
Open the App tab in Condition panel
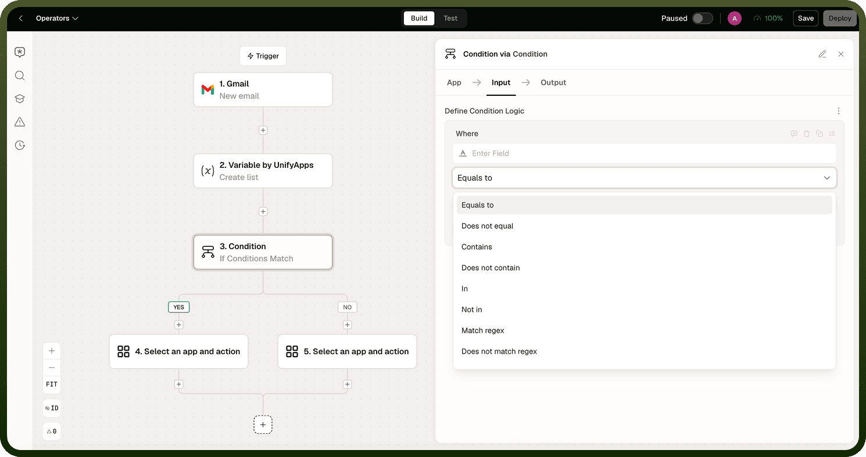tap(454, 82)
